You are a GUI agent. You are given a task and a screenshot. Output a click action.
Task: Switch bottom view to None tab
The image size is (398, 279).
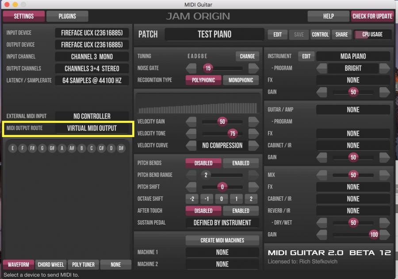116,264
